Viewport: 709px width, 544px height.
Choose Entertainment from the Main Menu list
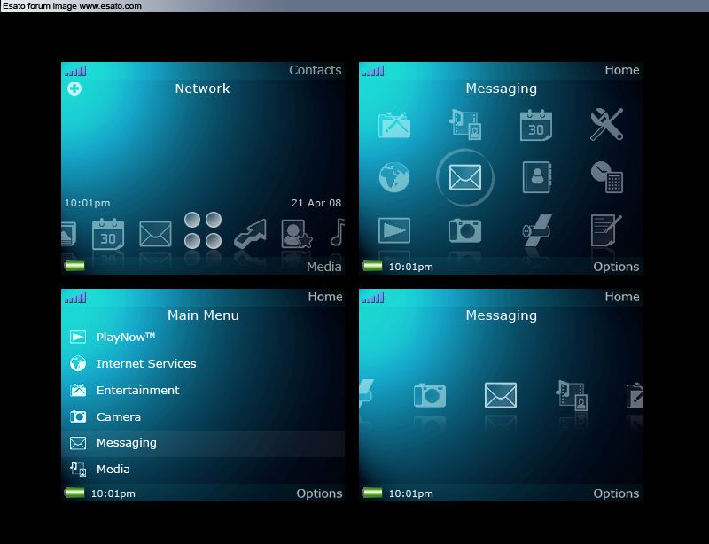click(x=137, y=390)
